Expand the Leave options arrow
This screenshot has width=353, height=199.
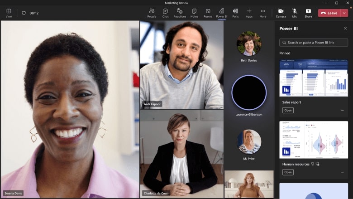[x=344, y=13]
